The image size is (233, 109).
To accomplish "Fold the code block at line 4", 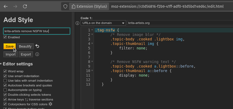I will pyautogui.click(x=92, y=43).
